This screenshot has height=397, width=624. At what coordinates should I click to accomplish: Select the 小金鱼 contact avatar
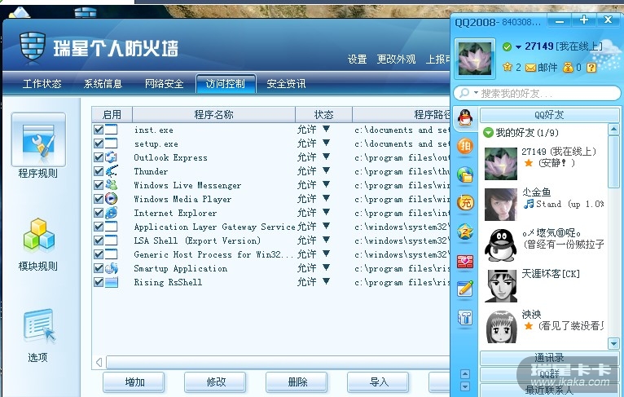(x=501, y=205)
